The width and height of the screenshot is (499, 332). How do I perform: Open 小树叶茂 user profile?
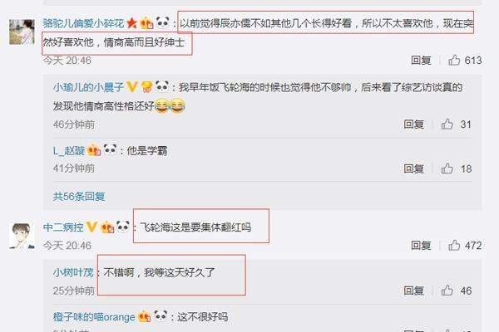coord(73,272)
